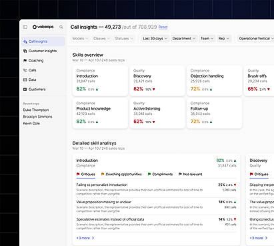
Task: Open recent rep Kevin Cole
Action: pyautogui.click(x=31, y=123)
